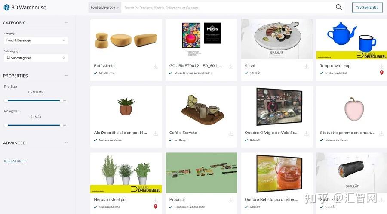Download the Sushi model
The image size is (387, 214).
(306, 66)
